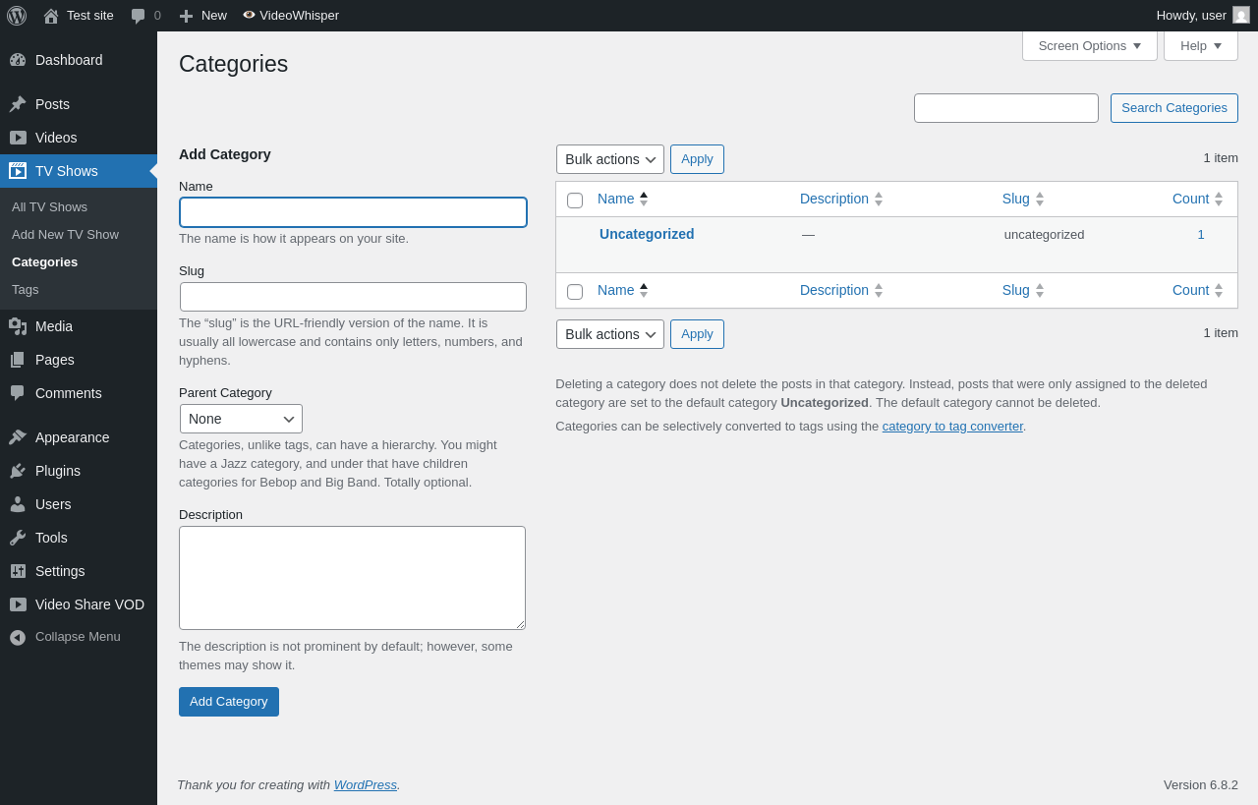Image resolution: width=1258 pixels, height=805 pixels.
Task: Open the WordPress logo menu
Action: coord(17,16)
